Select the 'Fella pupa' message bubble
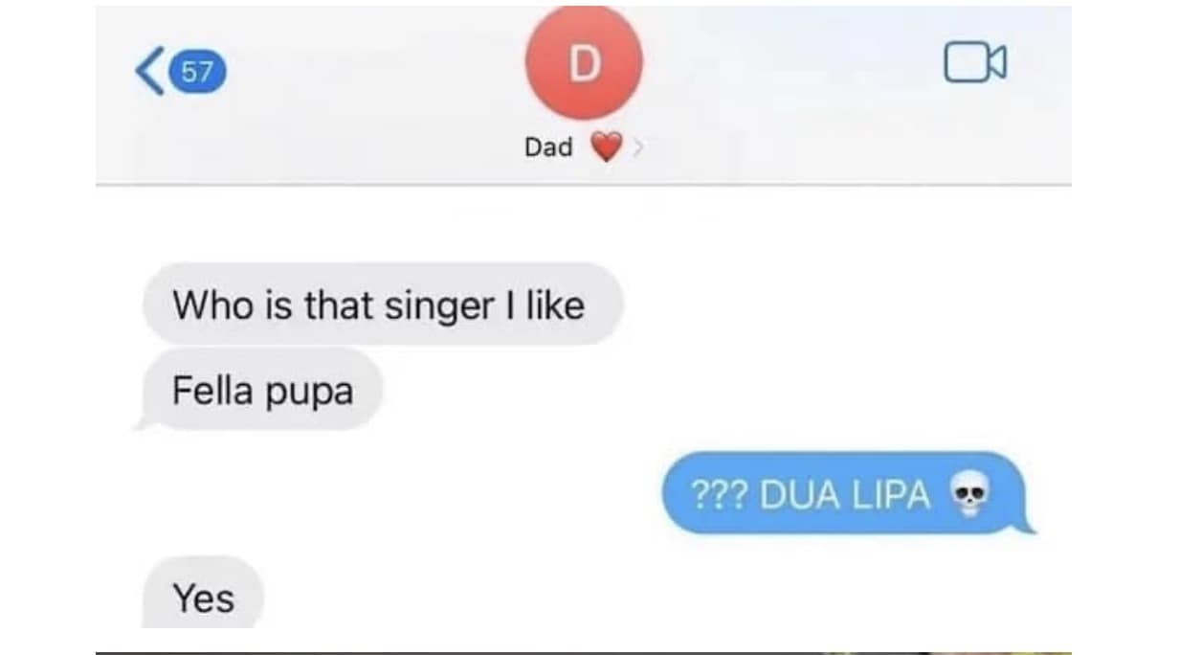 tap(263, 390)
